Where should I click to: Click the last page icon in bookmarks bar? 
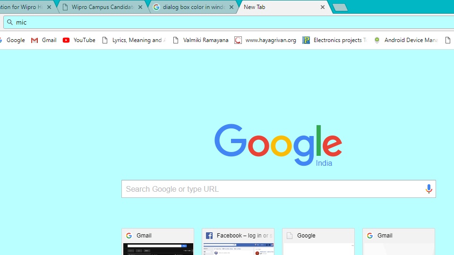[x=448, y=40]
